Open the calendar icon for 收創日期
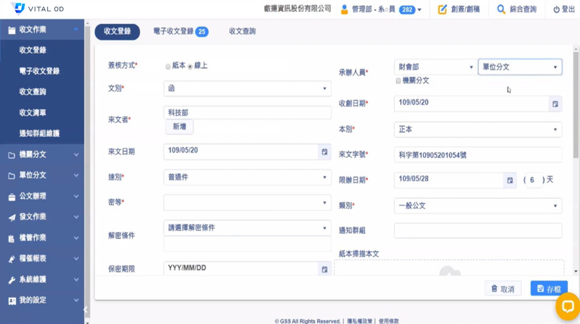Viewport: 580px width, 324px height. click(555, 104)
